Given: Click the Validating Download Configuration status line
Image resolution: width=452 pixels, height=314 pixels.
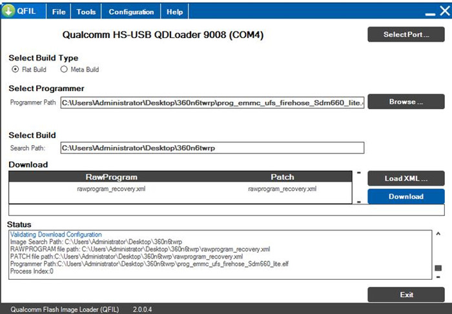Looking at the screenshot, I should (x=56, y=235).
